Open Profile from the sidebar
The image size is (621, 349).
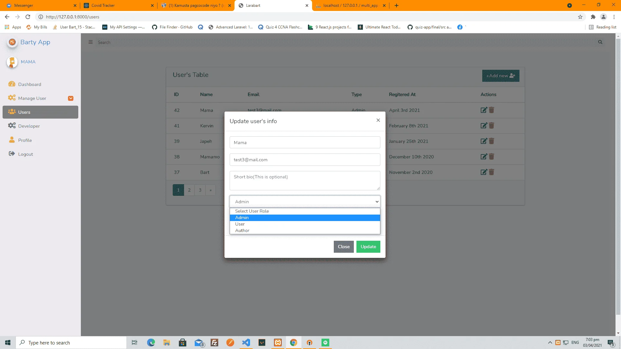tap(40, 140)
